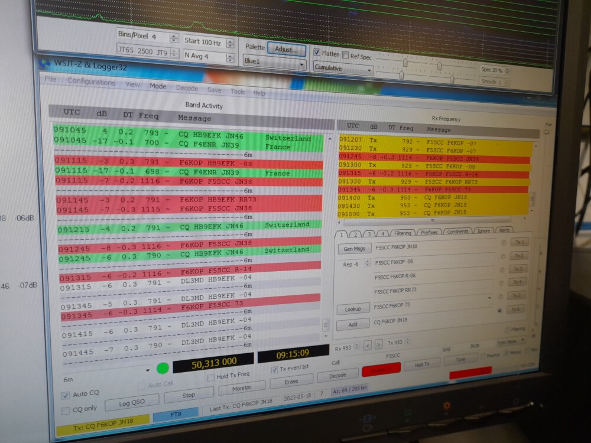Click the Gen Msgs button
Image resolution: width=591 pixels, height=443 pixels.
click(x=354, y=249)
